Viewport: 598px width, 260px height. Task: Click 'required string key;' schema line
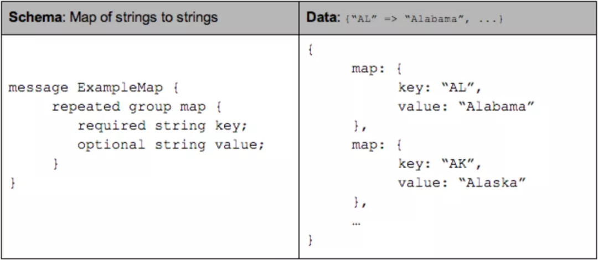coord(162,126)
